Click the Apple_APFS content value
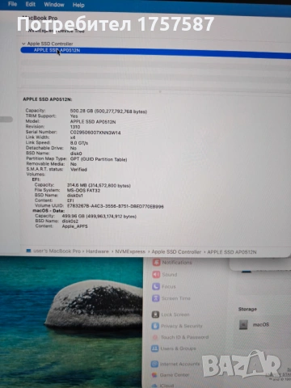The width and height of the screenshot is (291, 388). coord(74,226)
